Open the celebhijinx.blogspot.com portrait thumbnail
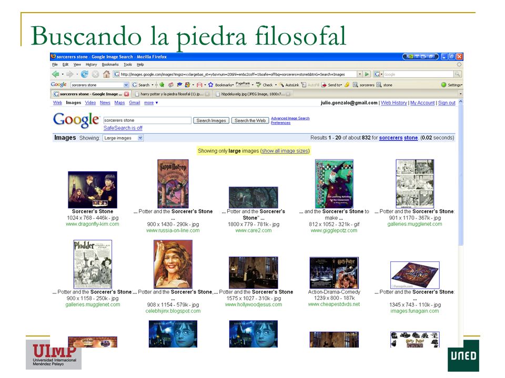505x378 pixels. pyautogui.click(x=173, y=264)
